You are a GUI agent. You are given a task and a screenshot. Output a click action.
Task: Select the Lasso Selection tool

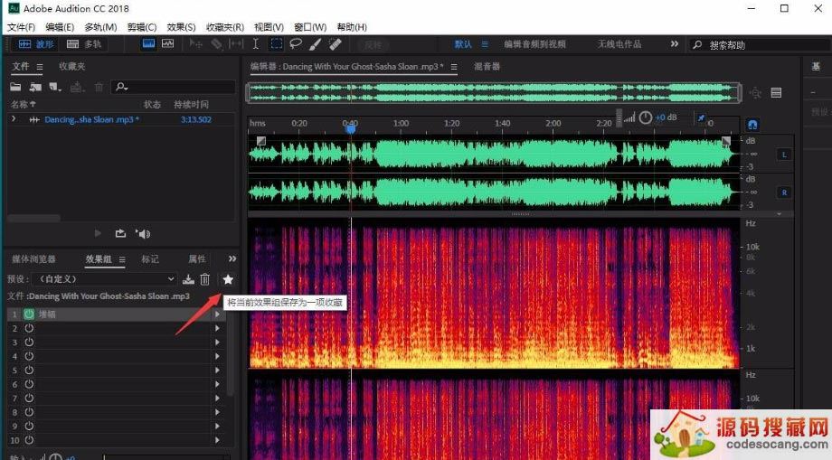[x=295, y=43]
